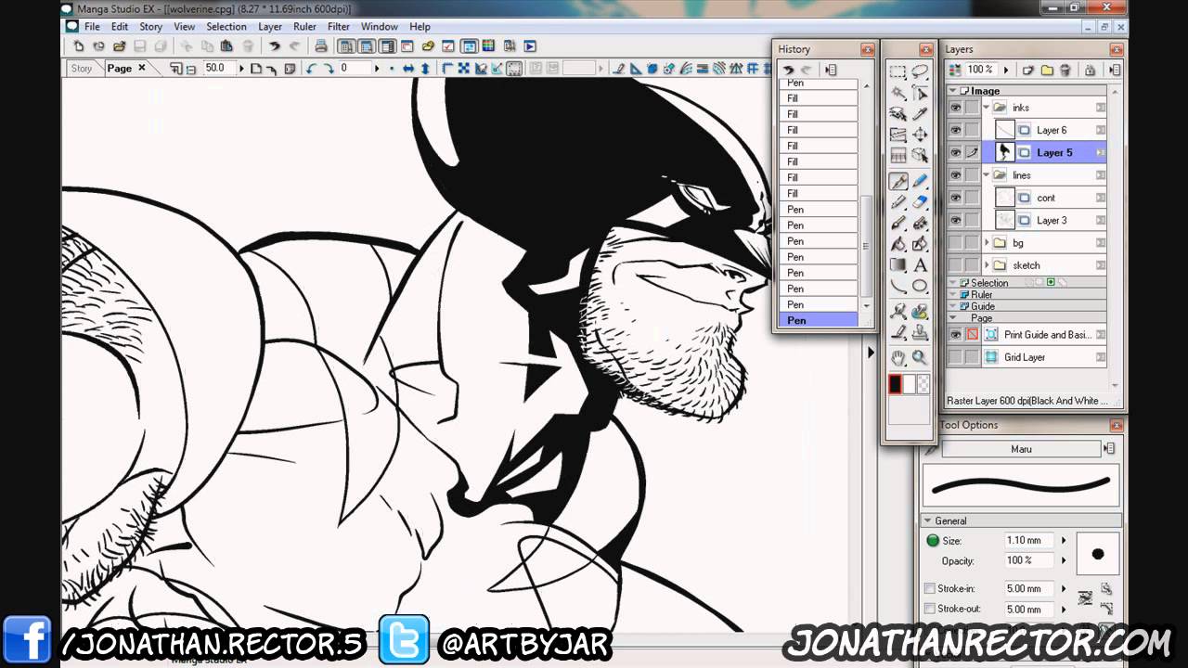Click the Open file toolbar icon

pyautogui.click(x=119, y=46)
